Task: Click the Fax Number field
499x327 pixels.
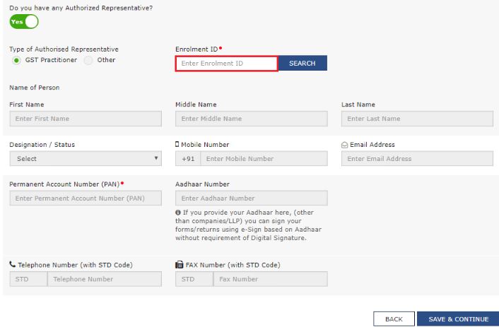Action: pos(270,279)
